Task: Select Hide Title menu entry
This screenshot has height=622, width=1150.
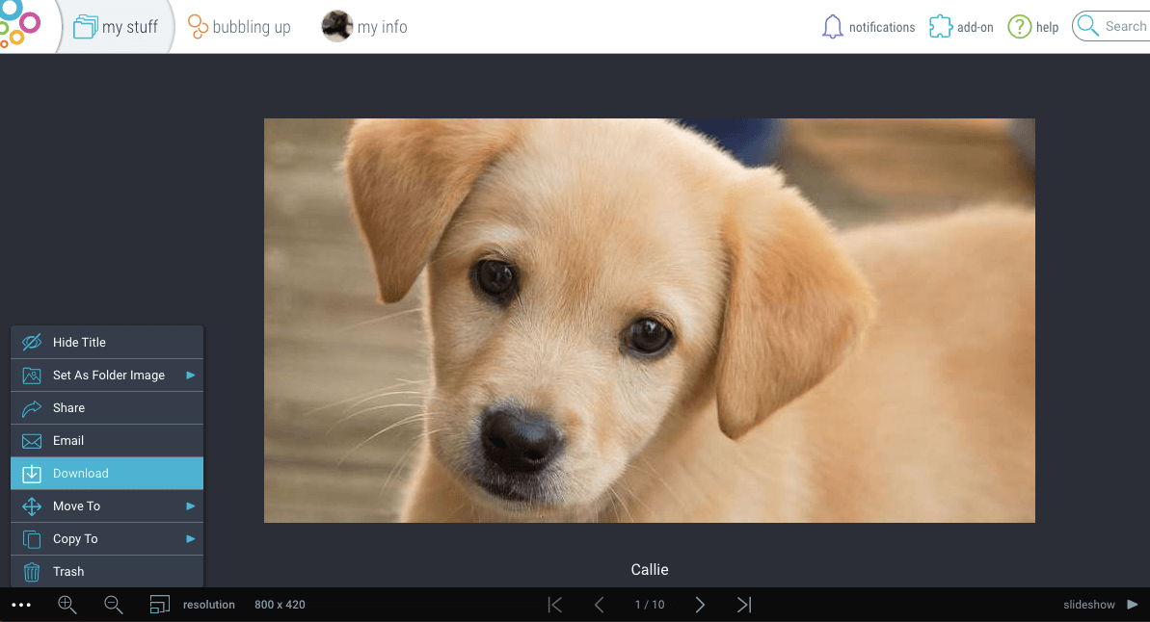Action: pos(107,342)
